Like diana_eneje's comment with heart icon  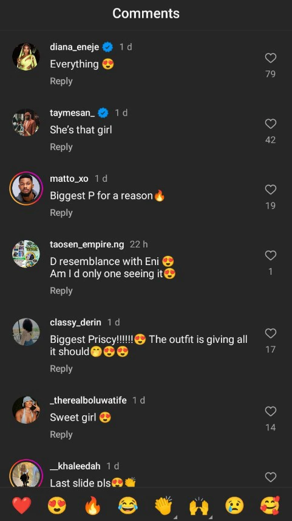[270, 58]
